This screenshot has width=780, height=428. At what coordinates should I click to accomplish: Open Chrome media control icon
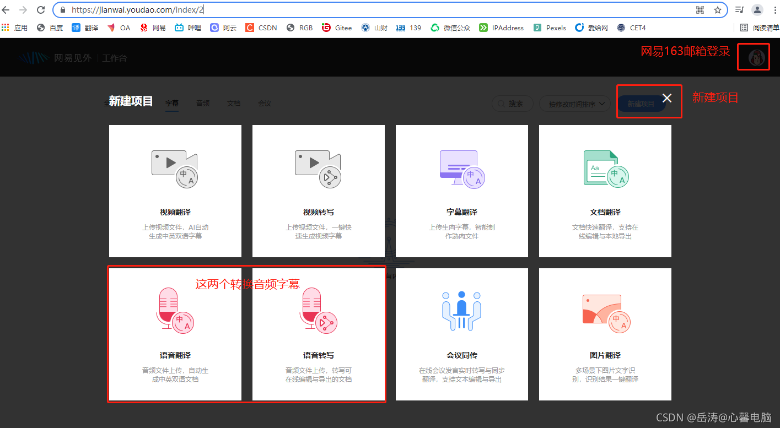(x=740, y=10)
